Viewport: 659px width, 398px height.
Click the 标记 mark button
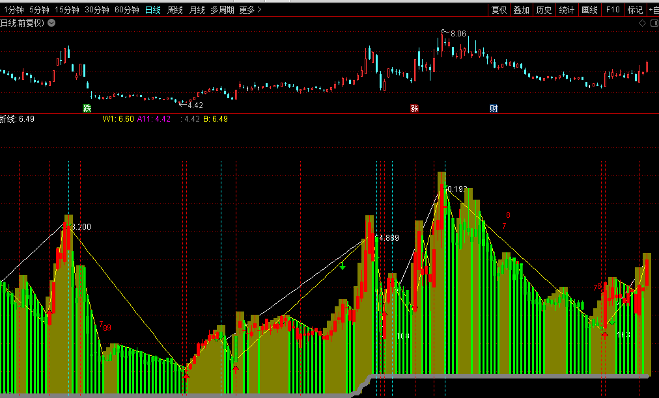pos(634,10)
